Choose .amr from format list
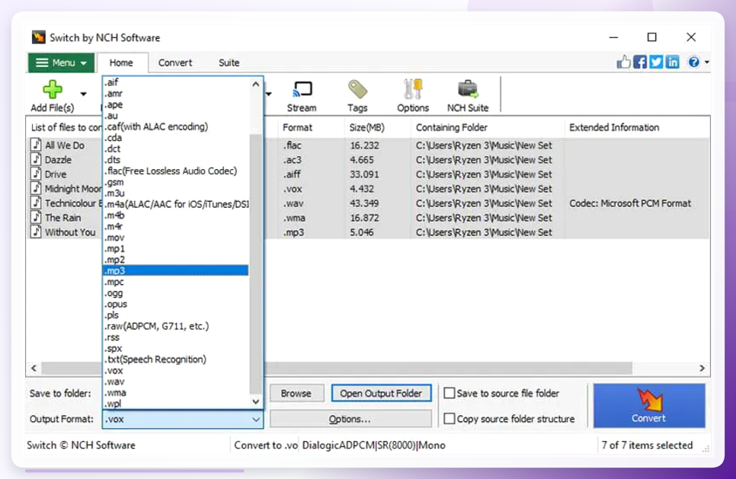 click(175, 94)
